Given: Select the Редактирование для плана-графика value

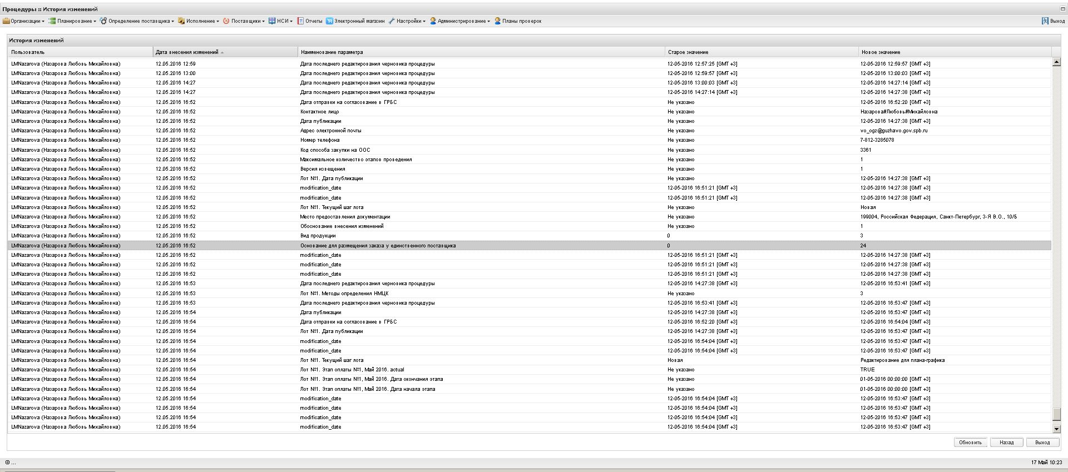Looking at the screenshot, I should click(902, 360).
